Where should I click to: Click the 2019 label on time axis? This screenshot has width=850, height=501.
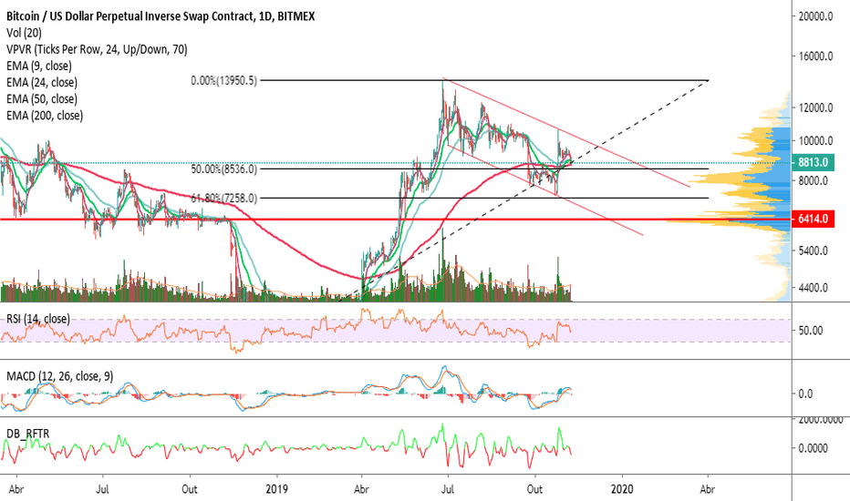[x=276, y=489]
